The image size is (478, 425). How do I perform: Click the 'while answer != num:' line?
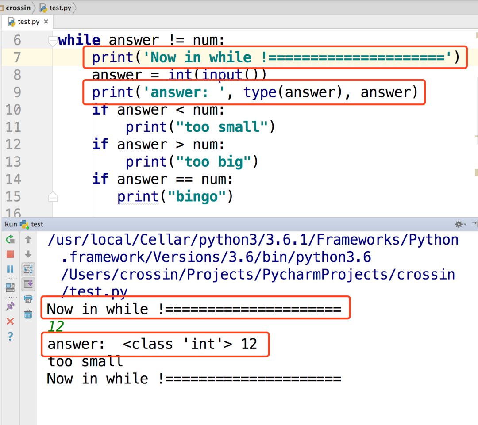[x=142, y=40]
